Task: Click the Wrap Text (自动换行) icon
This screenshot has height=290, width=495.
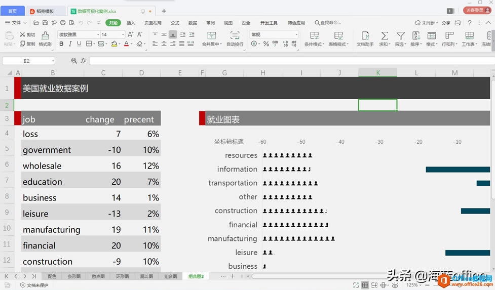Action: 235,35
